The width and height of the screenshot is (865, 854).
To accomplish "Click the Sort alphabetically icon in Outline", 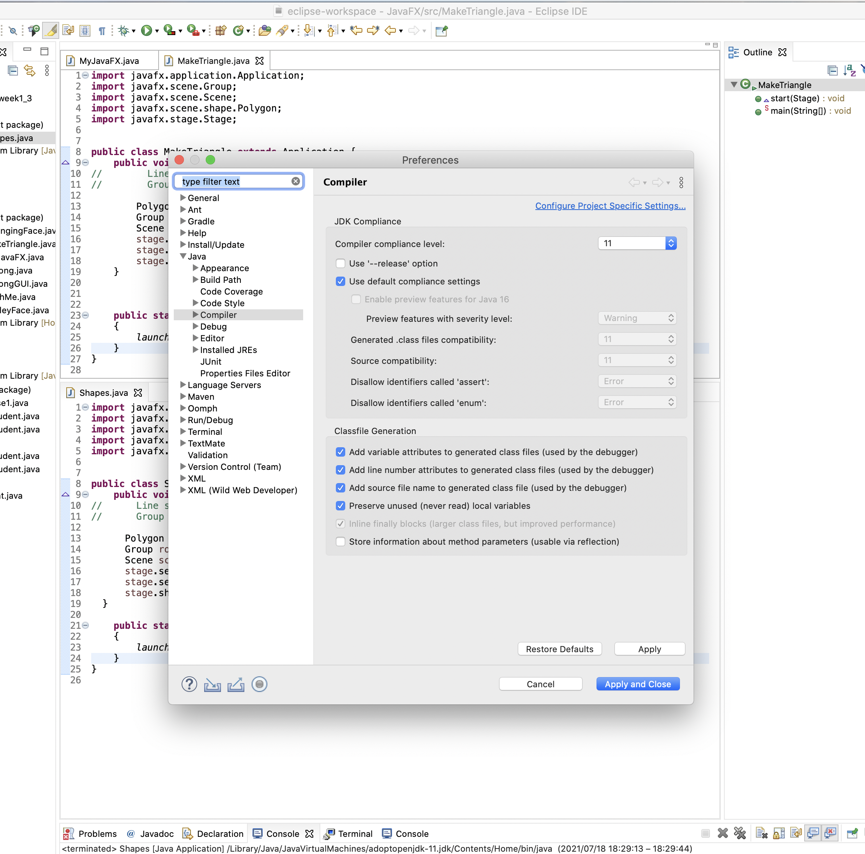I will pyautogui.click(x=849, y=70).
